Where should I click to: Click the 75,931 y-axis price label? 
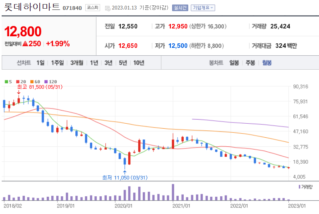(300, 101)
